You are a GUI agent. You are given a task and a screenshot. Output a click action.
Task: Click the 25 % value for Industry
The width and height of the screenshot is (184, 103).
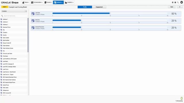pyautogui.click(x=174, y=21)
